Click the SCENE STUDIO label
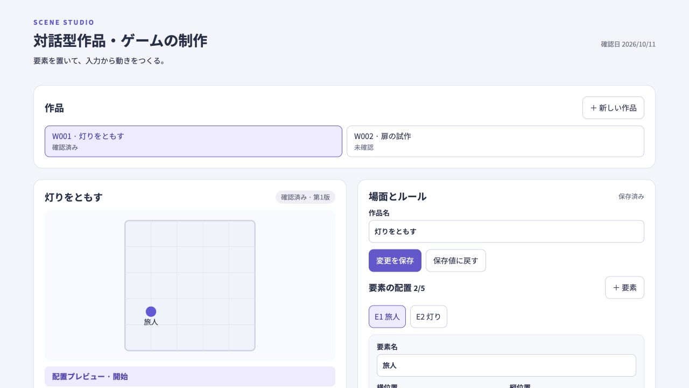 click(x=64, y=22)
